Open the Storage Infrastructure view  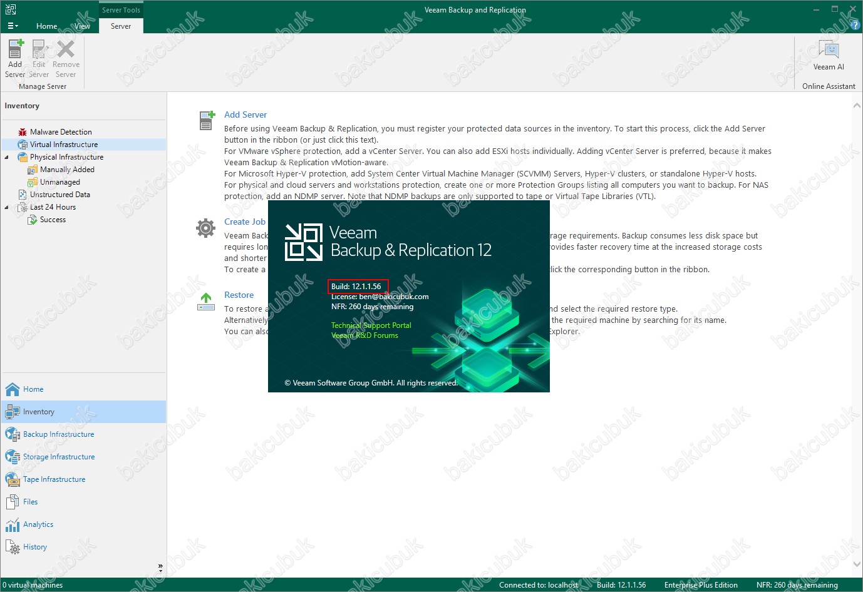tap(83, 457)
